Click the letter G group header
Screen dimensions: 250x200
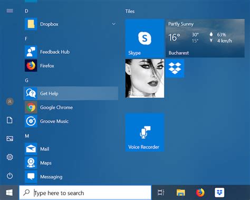(26, 81)
